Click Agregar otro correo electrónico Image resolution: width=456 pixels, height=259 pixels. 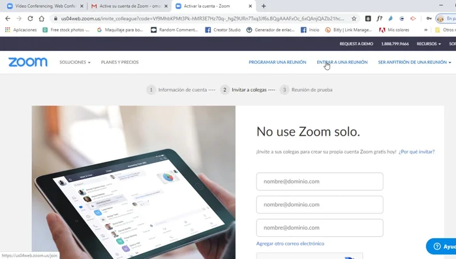(290, 243)
